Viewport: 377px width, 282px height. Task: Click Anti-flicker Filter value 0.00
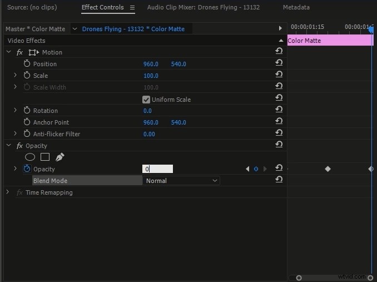click(x=149, y=134)
